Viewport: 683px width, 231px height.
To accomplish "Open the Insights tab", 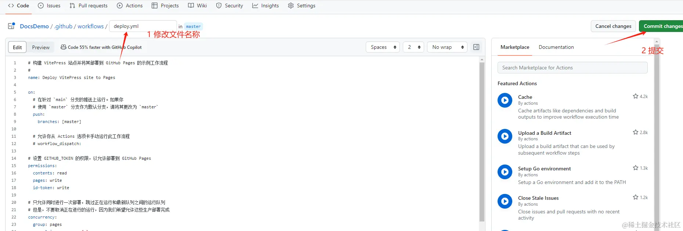I will pos(265,6).
